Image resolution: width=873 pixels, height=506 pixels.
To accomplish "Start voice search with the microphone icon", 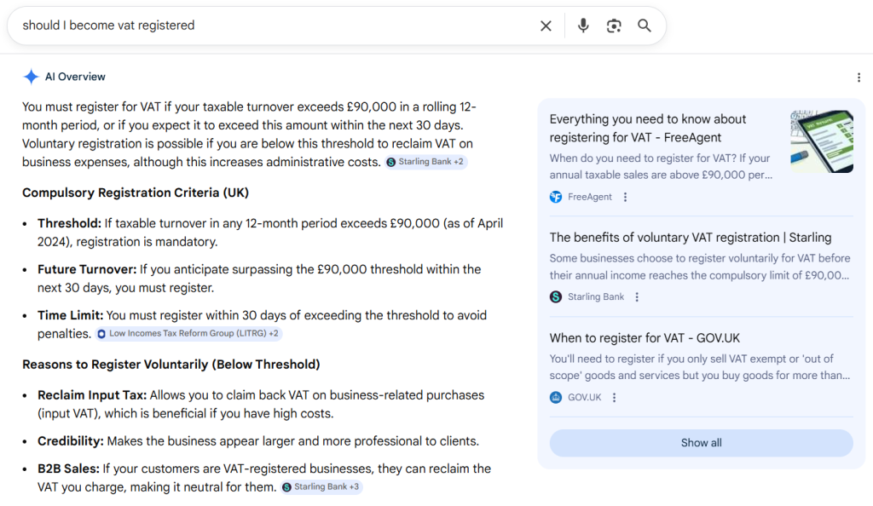I will click(583, 26).
